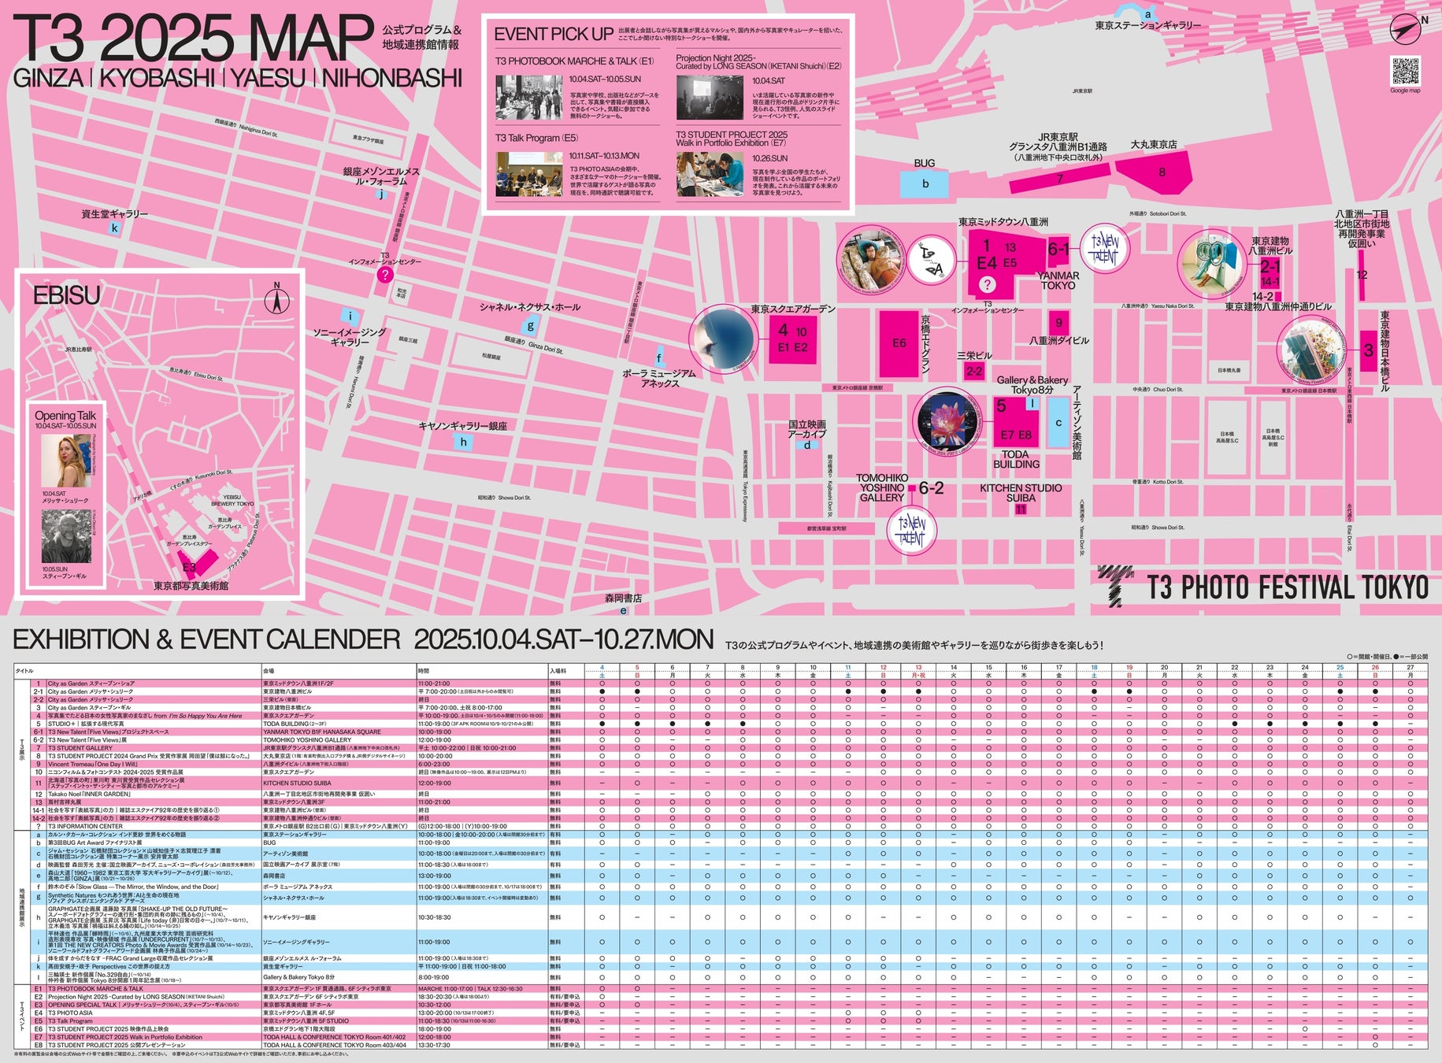1442x1063 pixels.
Task: Click blue marker e below 森岡書店
Action: click(x=624, y=610)
